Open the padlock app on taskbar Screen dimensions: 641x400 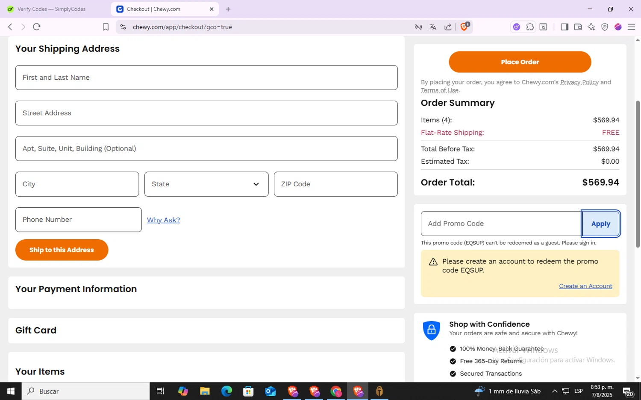379,391
